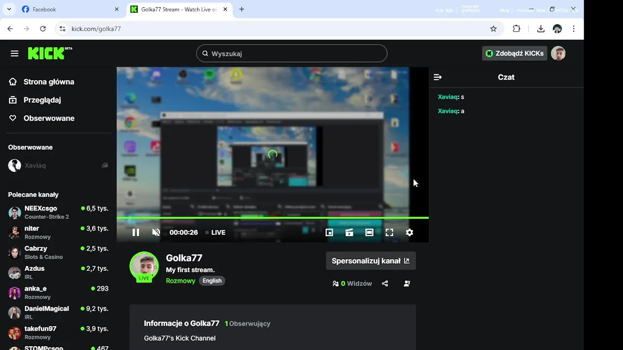
Task: Close the Facebook tab
Action: (116, 9)
